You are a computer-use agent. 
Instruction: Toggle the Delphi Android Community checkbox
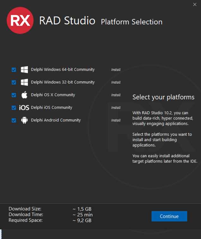pyautogui.click(x=14, y=120)
